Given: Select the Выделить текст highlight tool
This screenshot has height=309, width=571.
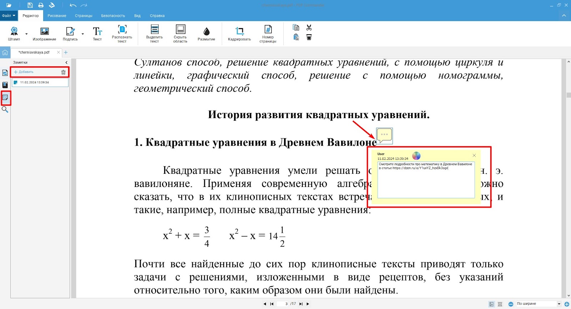Looking at the screenshot, I should point(155,34).
